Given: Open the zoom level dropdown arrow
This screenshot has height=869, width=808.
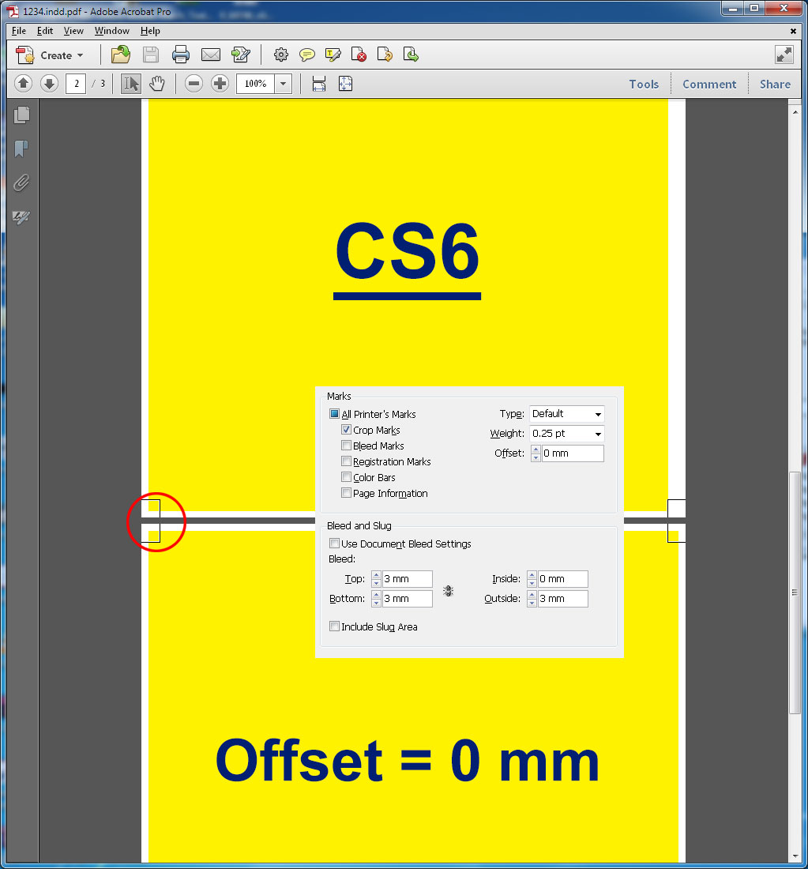Looking at the screenshot, I should click(284, 84).
